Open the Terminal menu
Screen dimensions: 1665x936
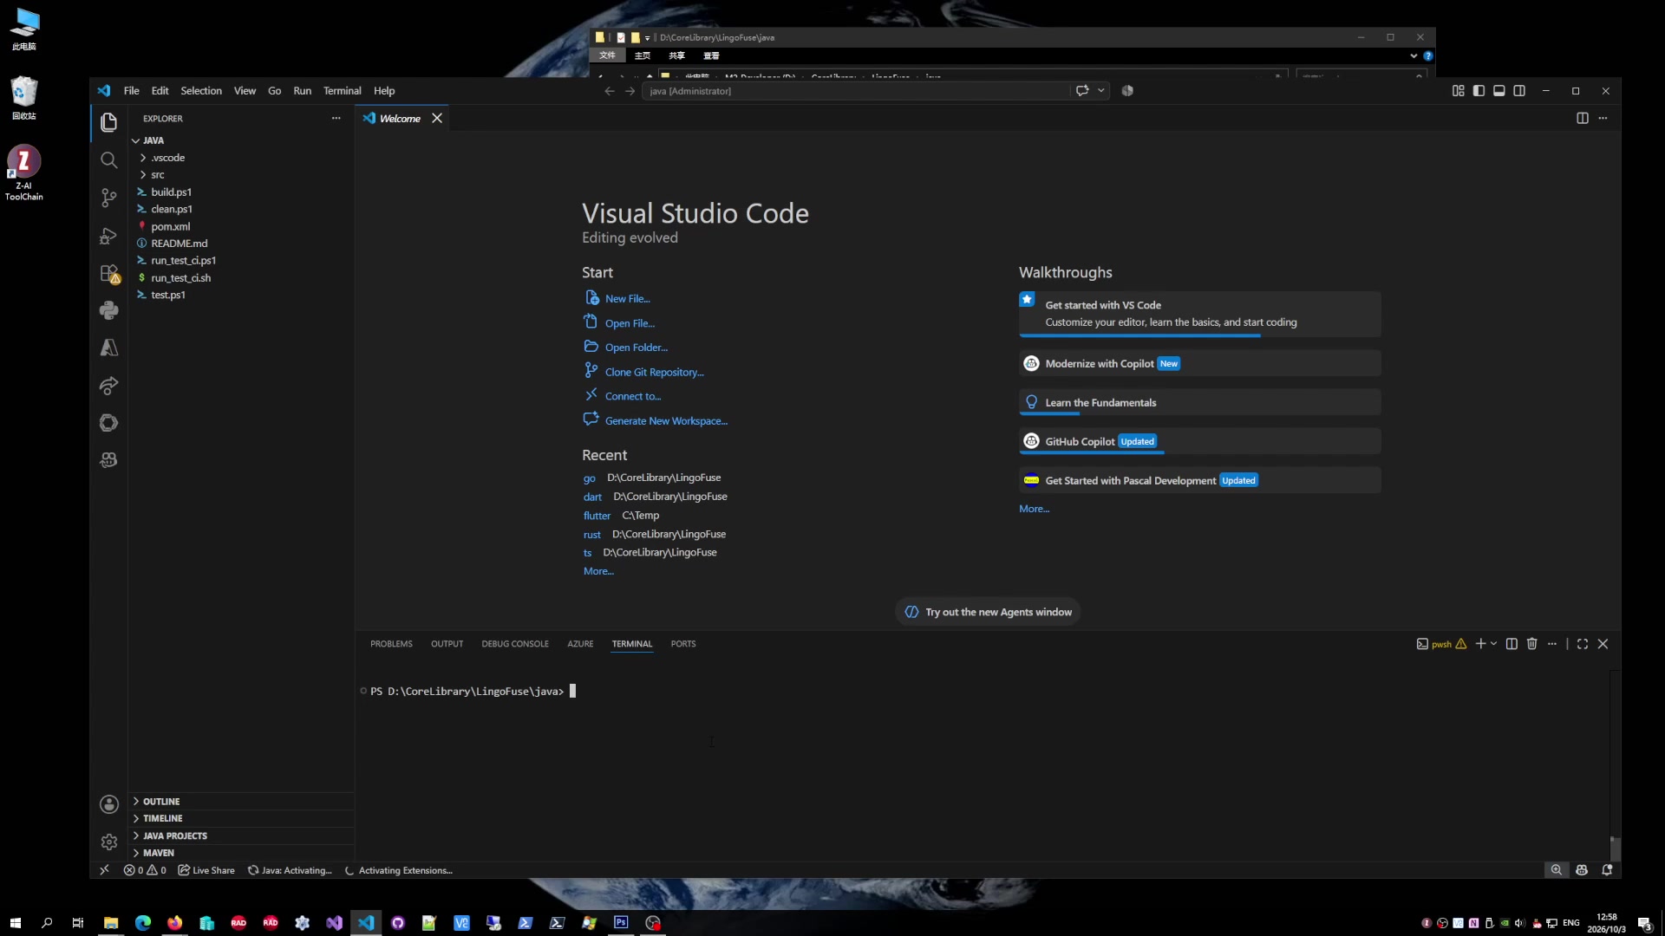click(x=342, y=91)
